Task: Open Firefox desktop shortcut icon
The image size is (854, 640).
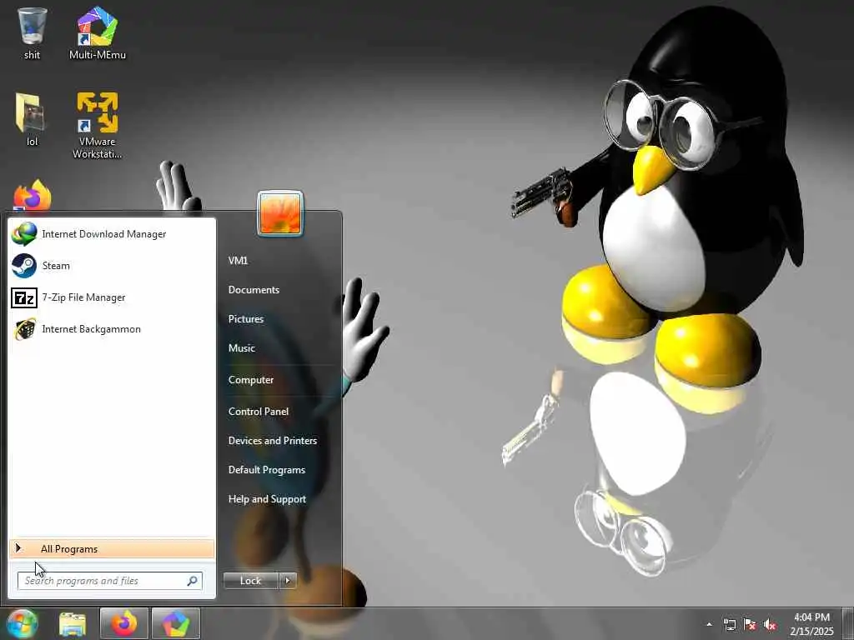Action: tap(33, 195)
